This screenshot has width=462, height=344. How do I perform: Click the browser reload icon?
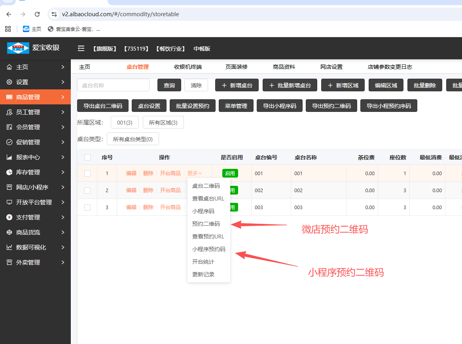click(x=37, y=14)
